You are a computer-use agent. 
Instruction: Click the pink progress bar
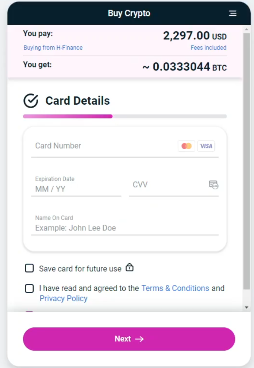[x=68, y=116]
